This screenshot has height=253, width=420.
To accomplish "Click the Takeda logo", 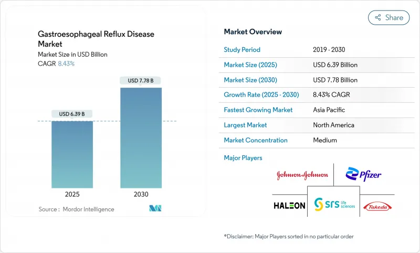I will [x=377, y=206].
